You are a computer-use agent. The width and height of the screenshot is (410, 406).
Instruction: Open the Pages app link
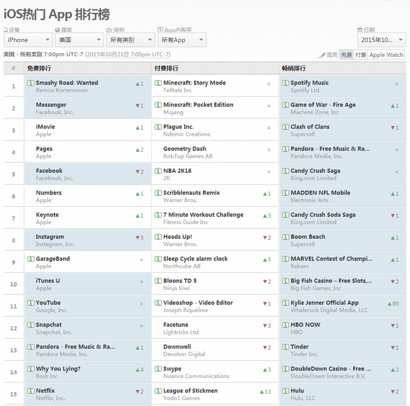tap(44, 149)
